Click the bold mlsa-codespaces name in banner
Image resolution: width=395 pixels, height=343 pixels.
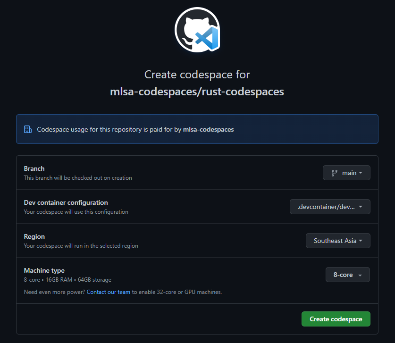[x=208, y=129]
